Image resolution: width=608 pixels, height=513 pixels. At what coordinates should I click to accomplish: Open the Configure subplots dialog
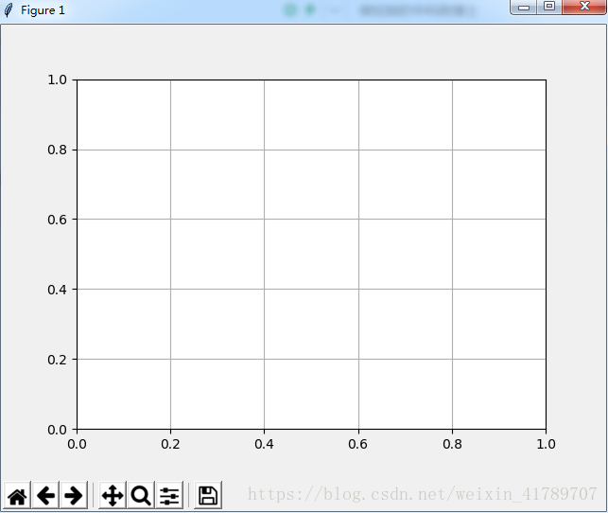click(x=169, y=495)
